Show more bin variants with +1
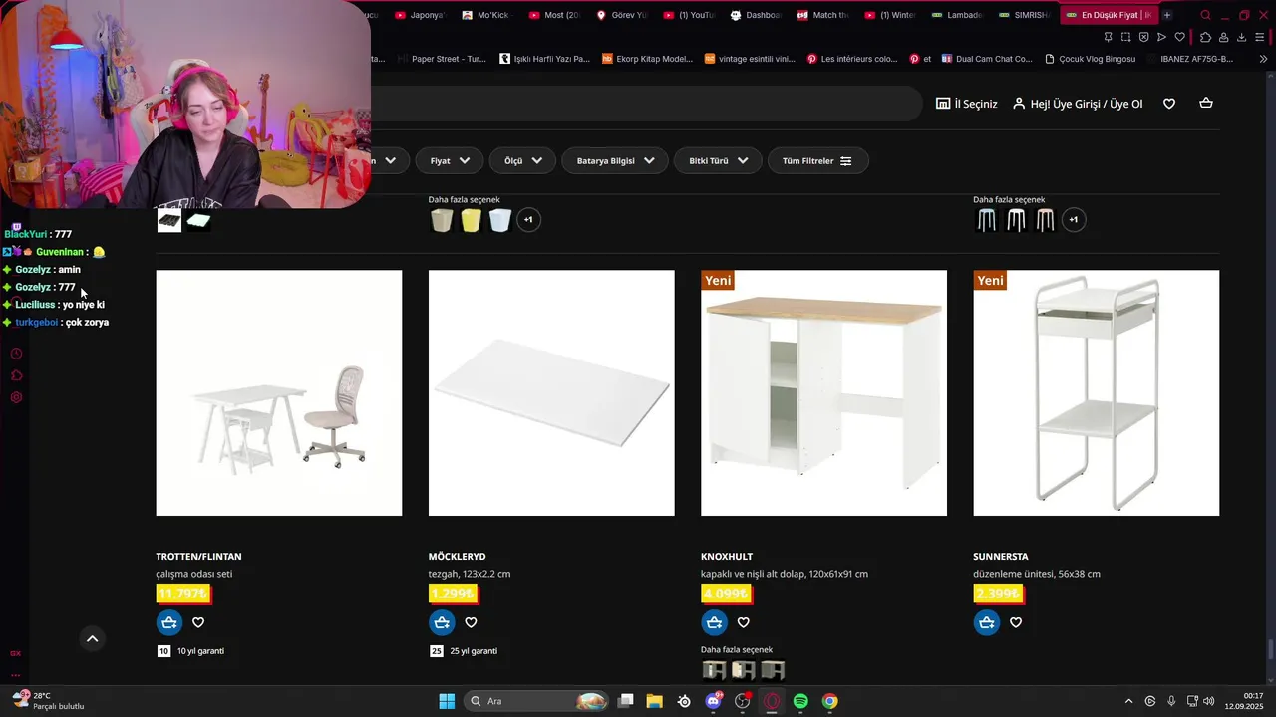Viewport: 1276px width, 717px height. click(x=529, y=220)
